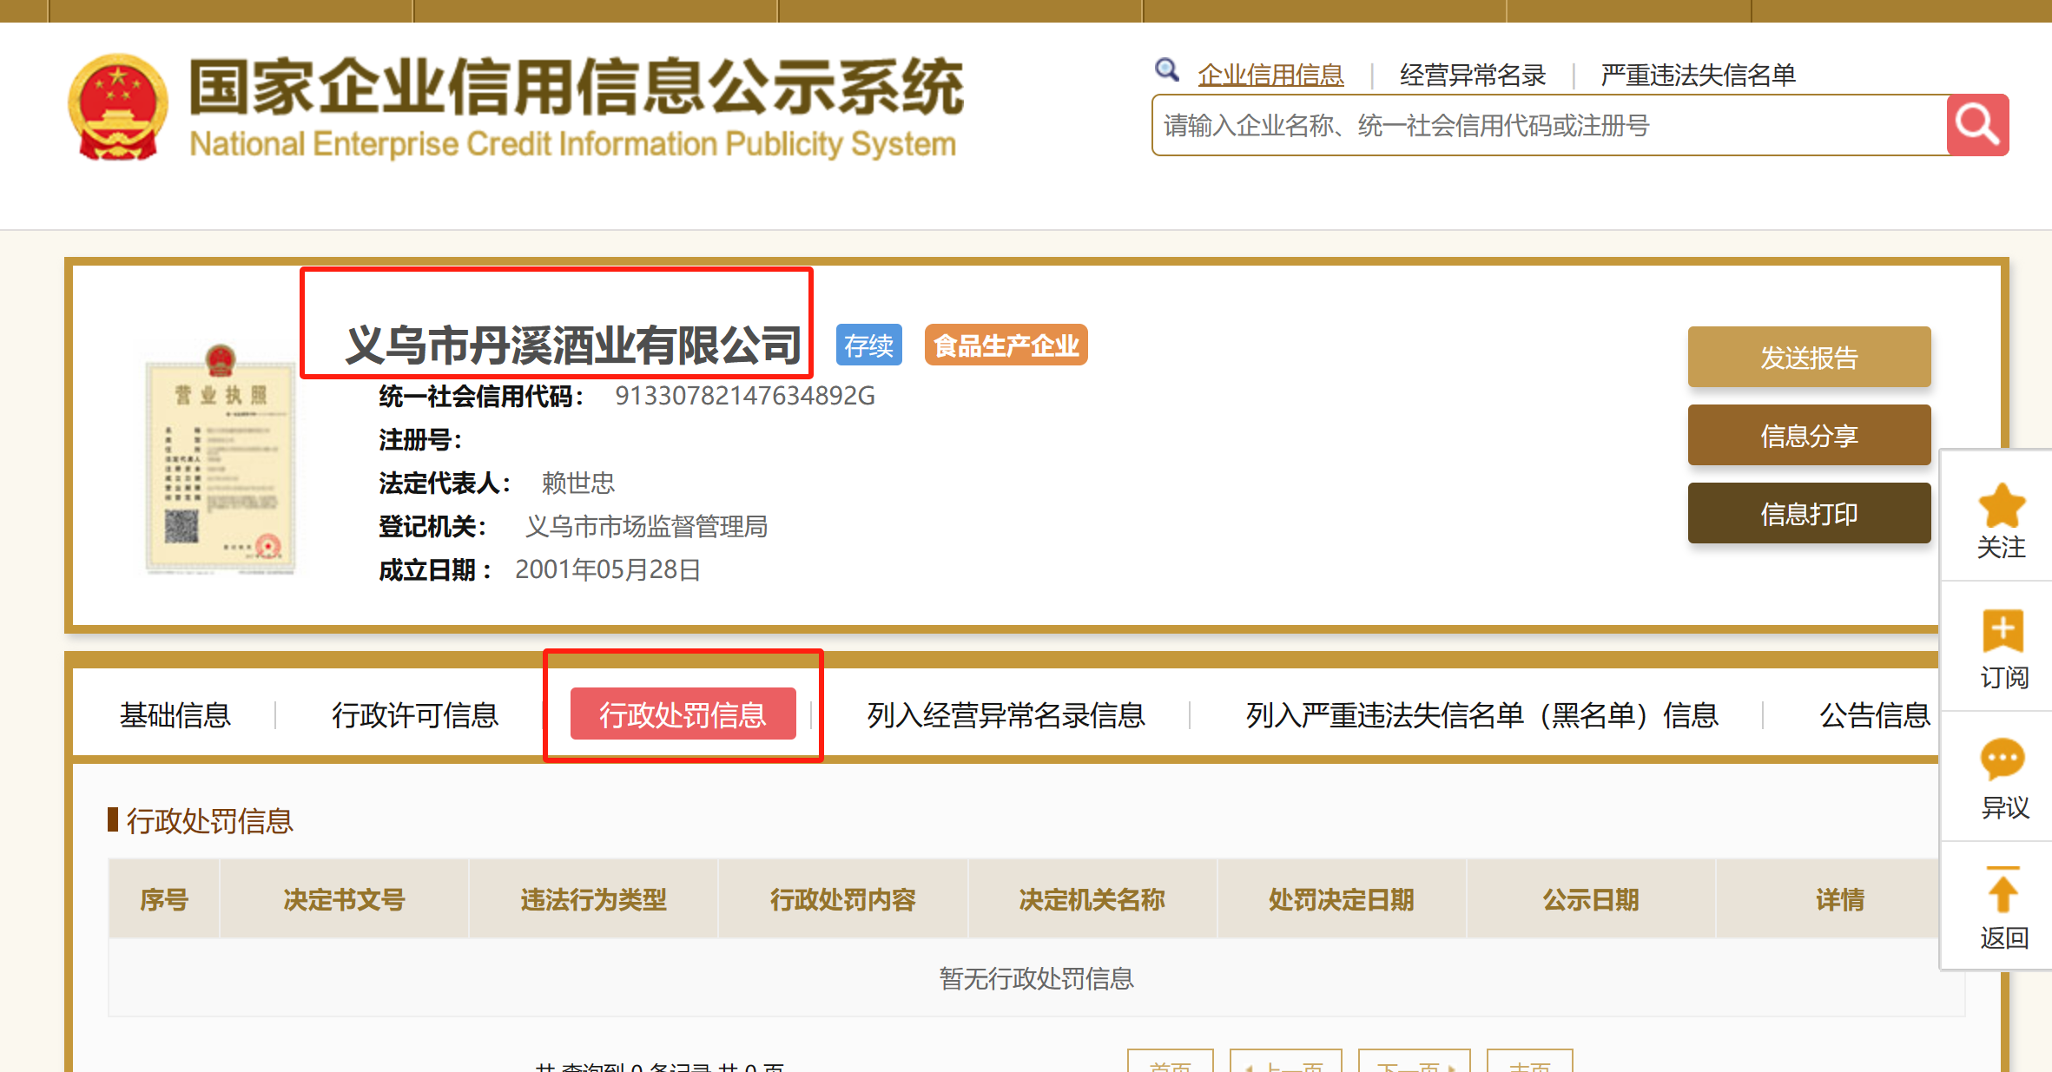This screenshot has width=2052, height=1072.
Task: Click the 异议 speech bubble icon
Action: [2003, 760]
